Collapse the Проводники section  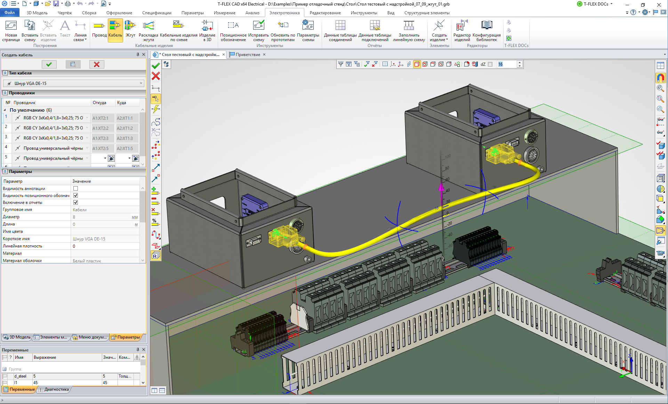point(5,93)
